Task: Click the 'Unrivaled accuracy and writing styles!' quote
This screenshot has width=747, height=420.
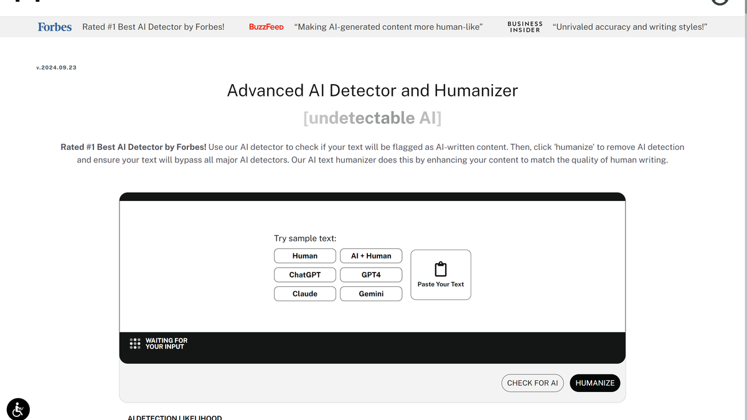Action: tap(630, 27)
